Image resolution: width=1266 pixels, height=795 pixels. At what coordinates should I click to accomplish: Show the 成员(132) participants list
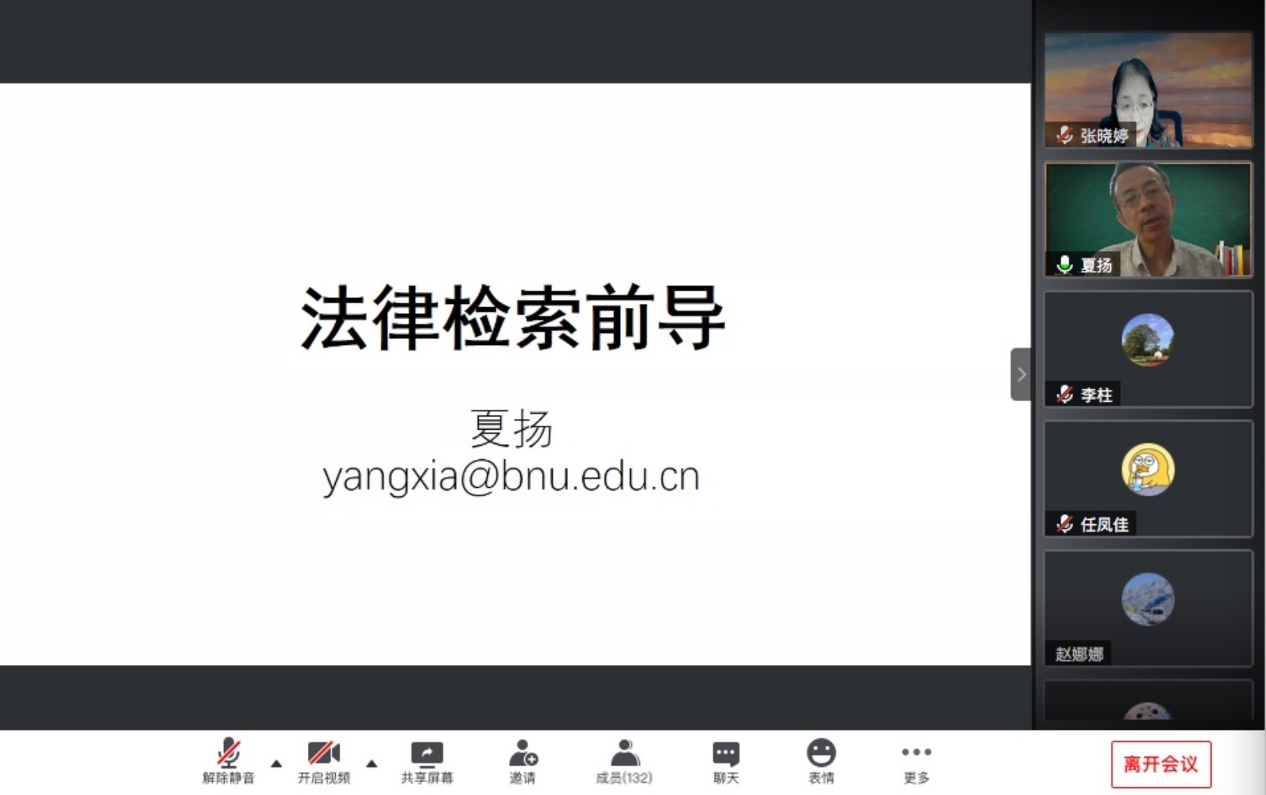click(624, 761)
